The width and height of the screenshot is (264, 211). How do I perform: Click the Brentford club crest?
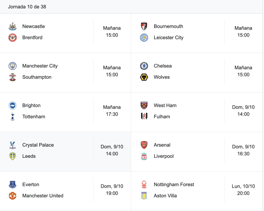pos(12,37)
